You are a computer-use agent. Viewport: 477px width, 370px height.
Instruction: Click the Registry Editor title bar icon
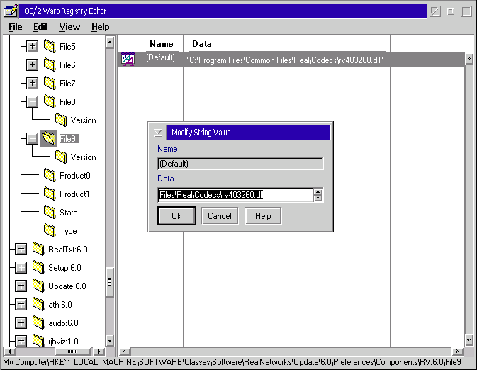pyautogui.click(x=11, y=11)
